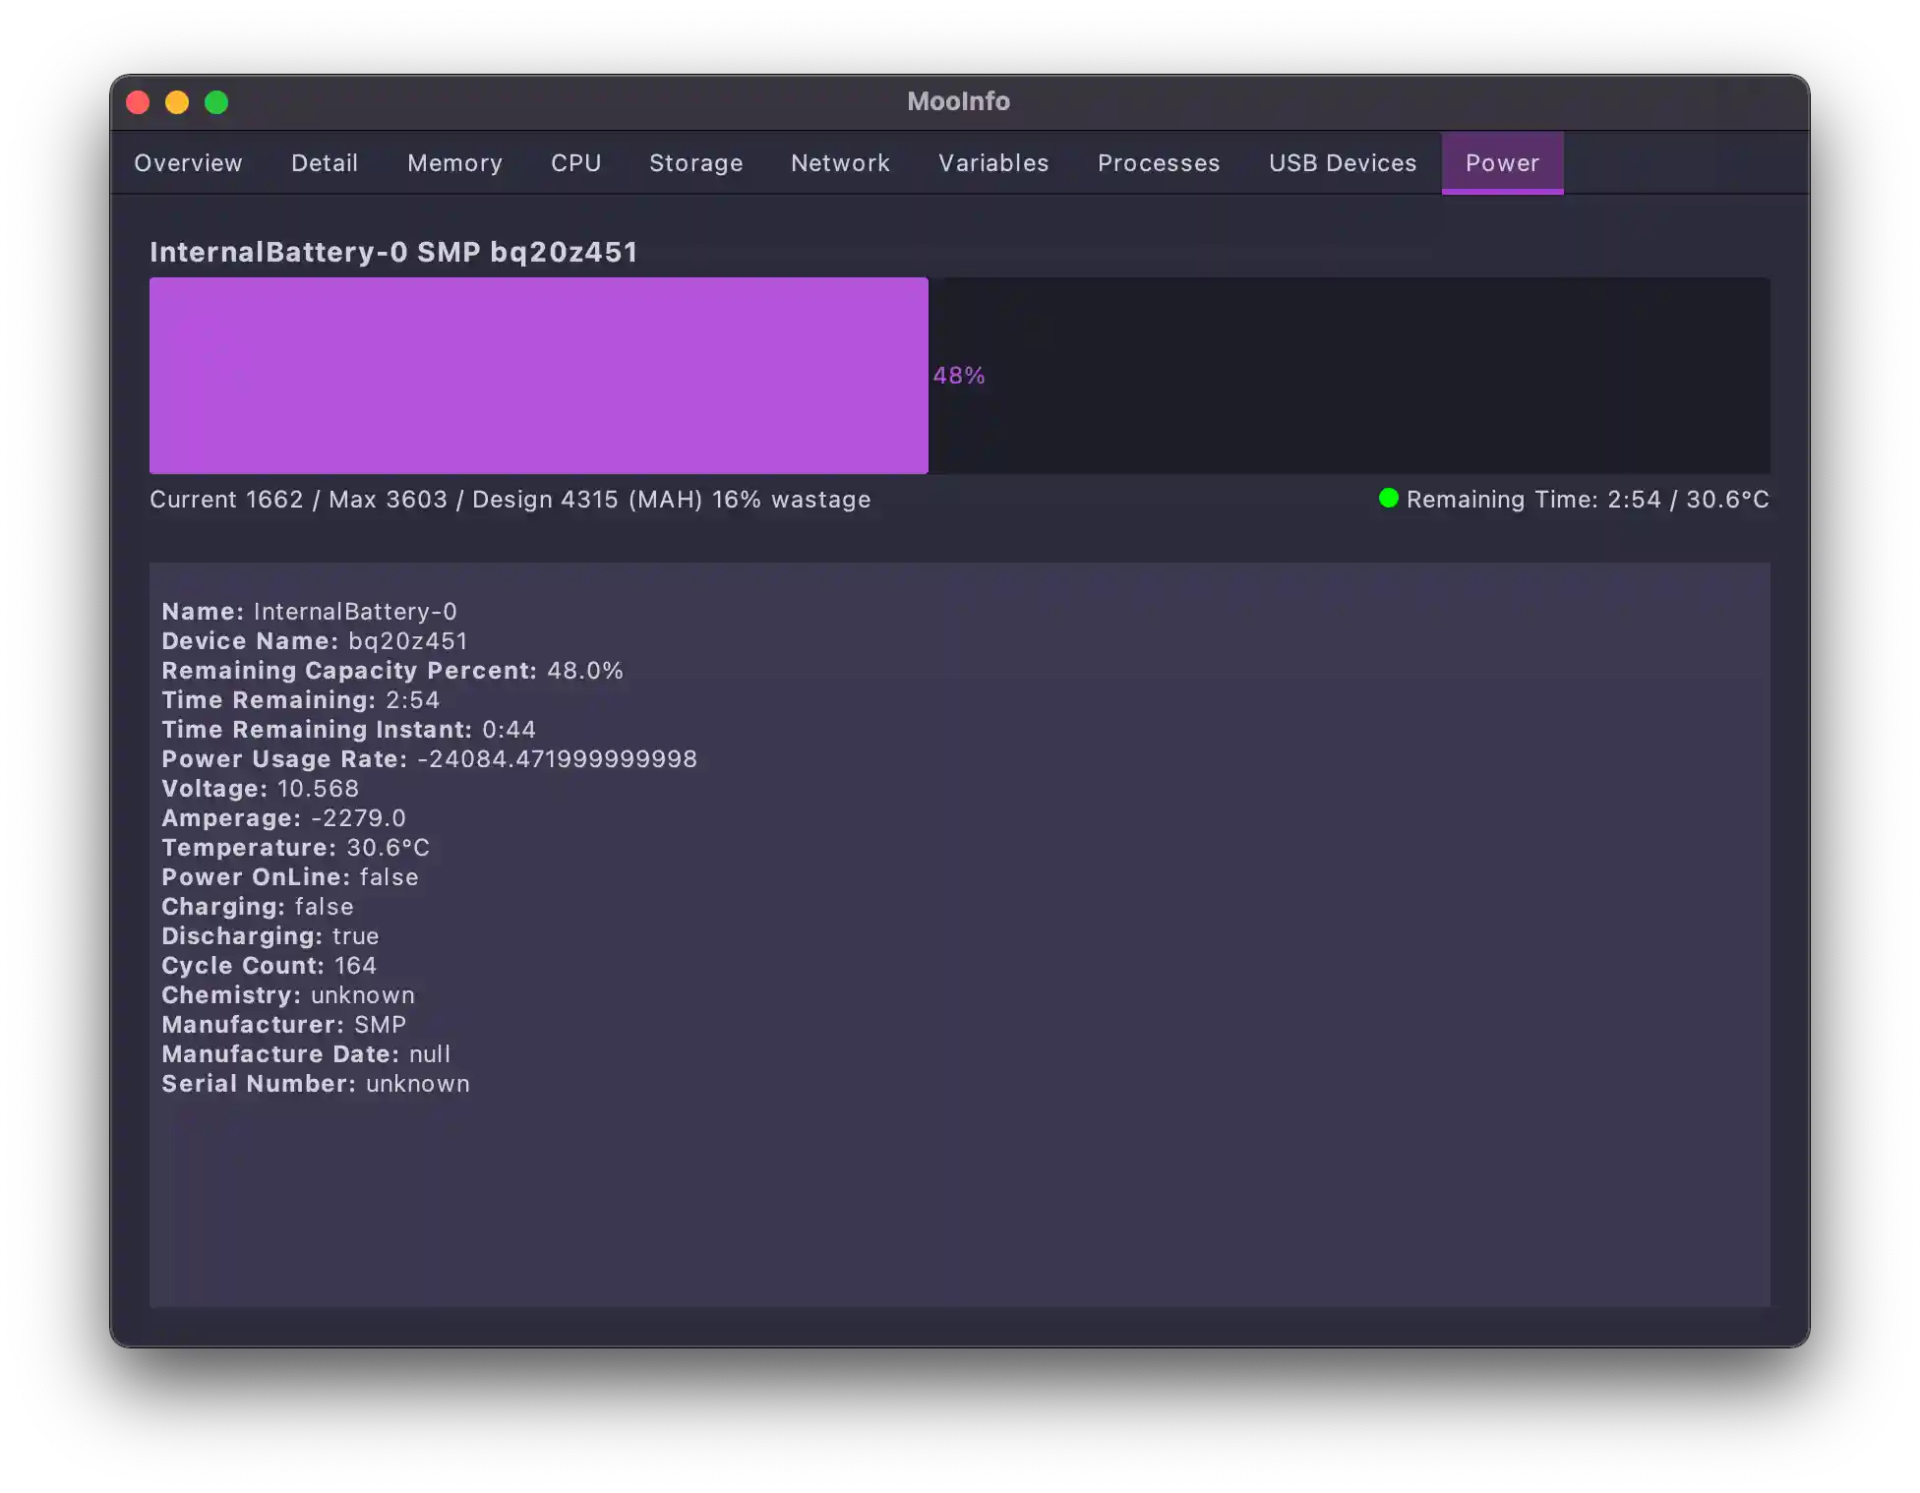Select the Power tab
This screenshot has width=1920, height=1493.
pyautogui.click(x=1502, y=163)
